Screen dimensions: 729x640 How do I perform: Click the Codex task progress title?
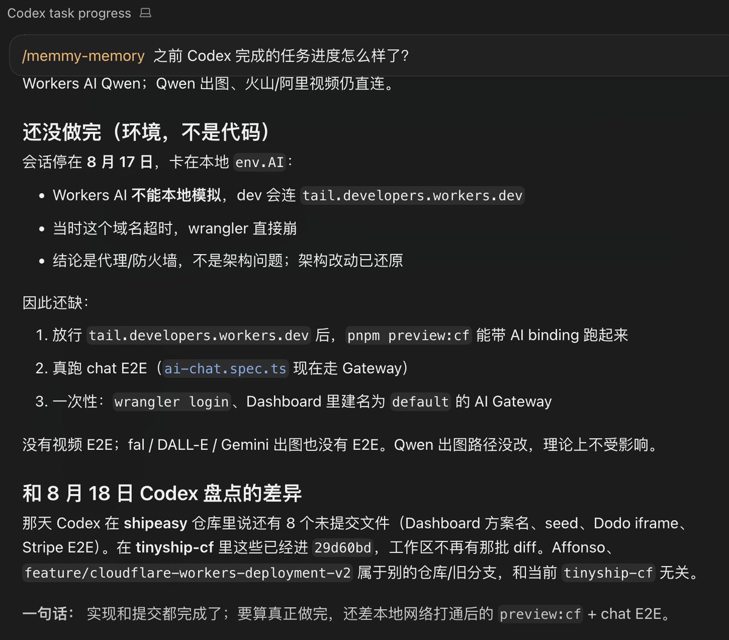pos(69,13)
